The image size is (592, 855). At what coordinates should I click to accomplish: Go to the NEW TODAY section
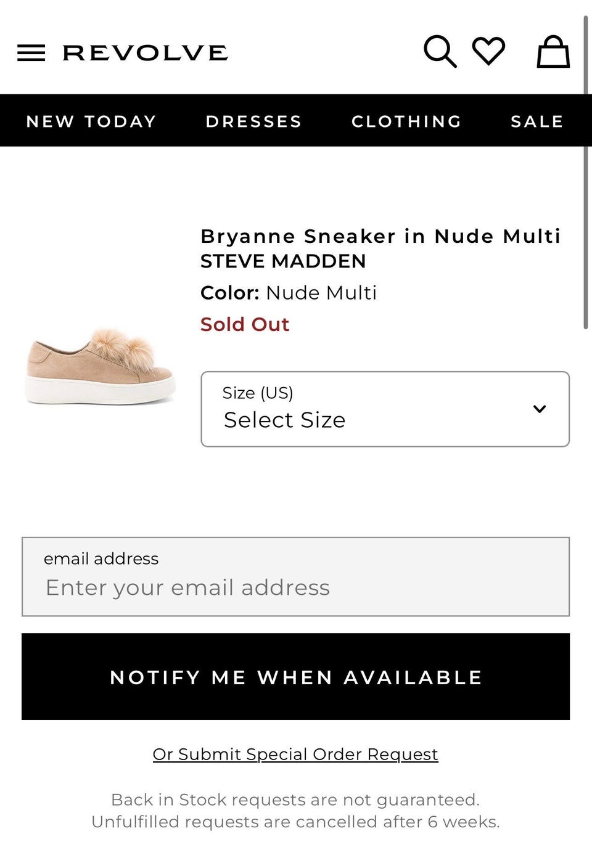(91, 121)
